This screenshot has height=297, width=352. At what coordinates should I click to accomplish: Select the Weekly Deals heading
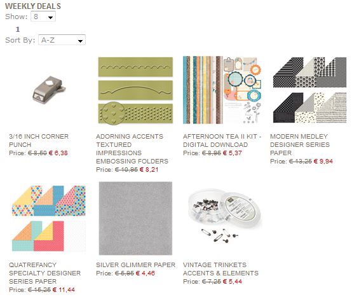pos(33,6)
